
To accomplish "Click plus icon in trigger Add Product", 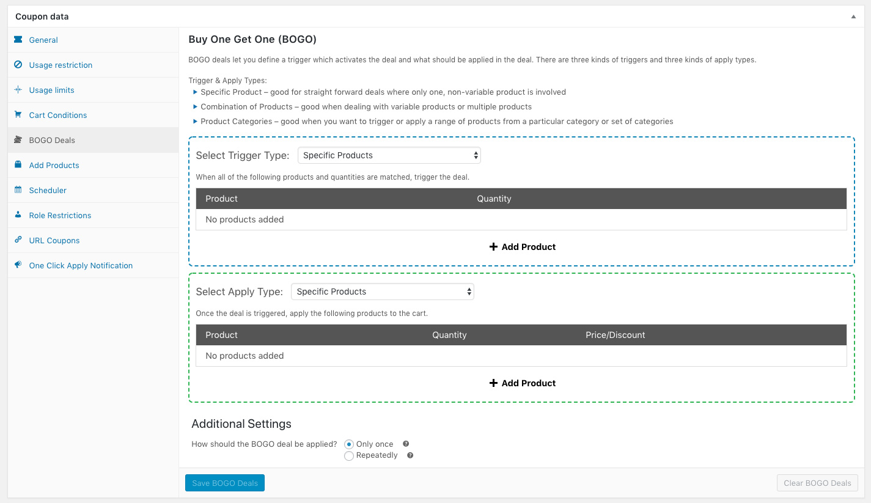I will pos(494,247).
